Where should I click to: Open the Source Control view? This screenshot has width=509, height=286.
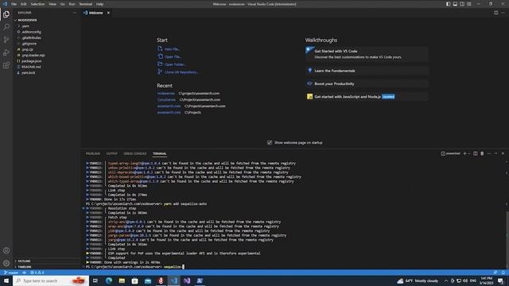click(x=6, y=40)
